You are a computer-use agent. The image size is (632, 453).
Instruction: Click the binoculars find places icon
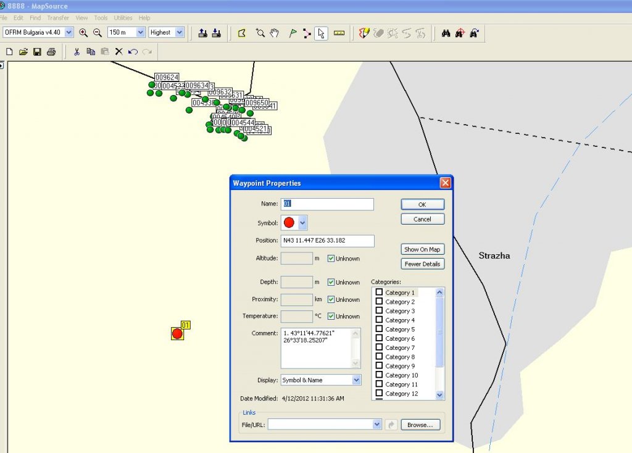click(446, 33)
